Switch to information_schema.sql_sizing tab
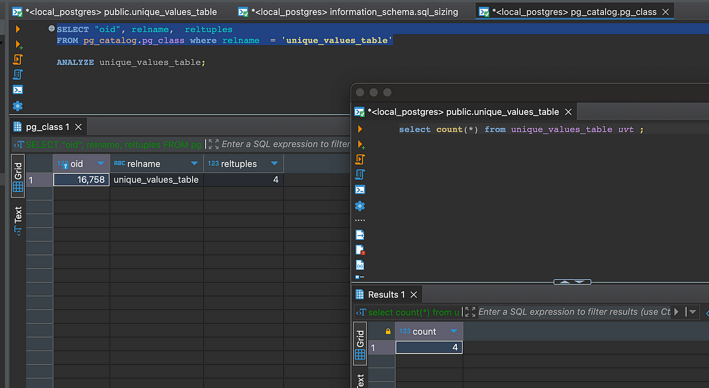709x388 pixels. point(348,11)
